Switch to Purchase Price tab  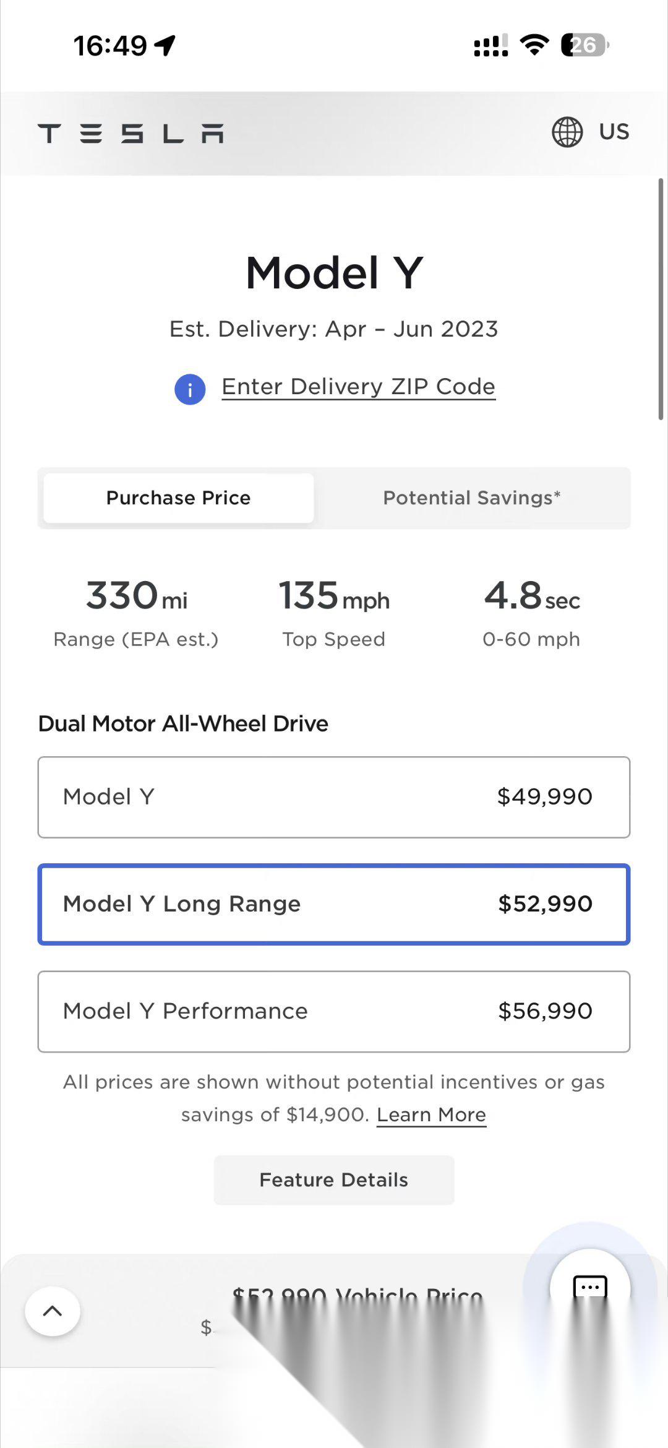178,498
